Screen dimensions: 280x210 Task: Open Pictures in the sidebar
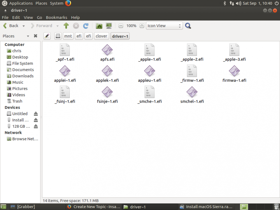click(x=17, y=88)
